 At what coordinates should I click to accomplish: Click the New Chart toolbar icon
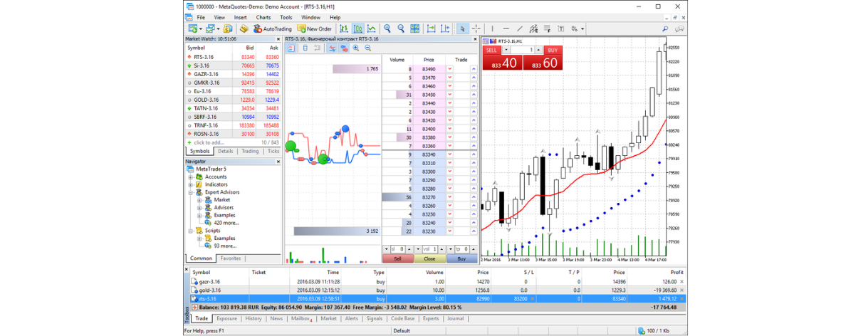click(x=193, y=29)
